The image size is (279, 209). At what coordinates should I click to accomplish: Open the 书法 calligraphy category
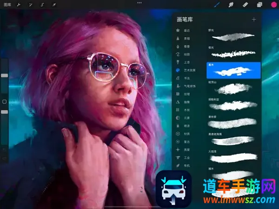(x=183, y=78)
